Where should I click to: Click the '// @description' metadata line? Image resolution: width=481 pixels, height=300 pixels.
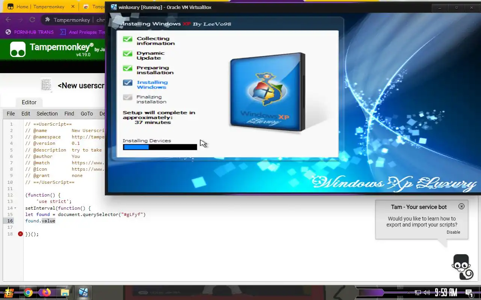point(64,150)
